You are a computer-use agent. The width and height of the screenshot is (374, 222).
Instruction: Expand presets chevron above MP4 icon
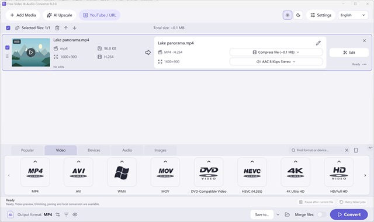pyautogui.click(x=35, y=161)
